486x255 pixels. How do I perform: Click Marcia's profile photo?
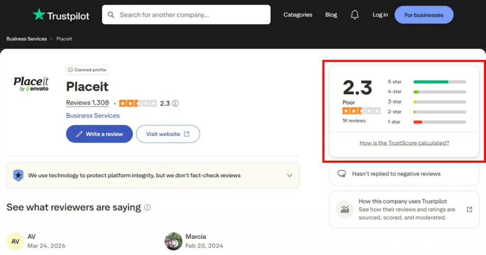click(x=173, y=241)
